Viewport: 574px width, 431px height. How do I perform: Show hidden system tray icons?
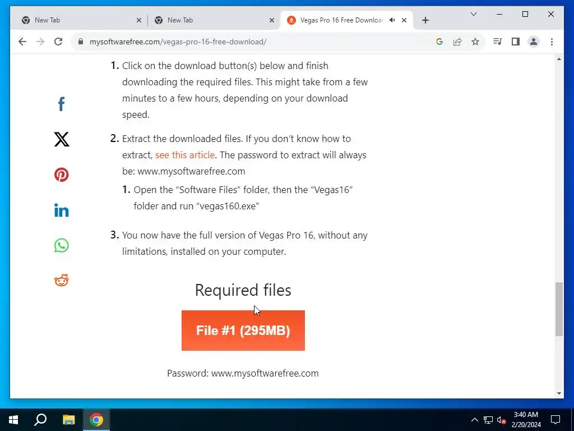(474, 420)
